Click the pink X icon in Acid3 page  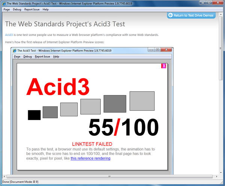coord(163,66)
